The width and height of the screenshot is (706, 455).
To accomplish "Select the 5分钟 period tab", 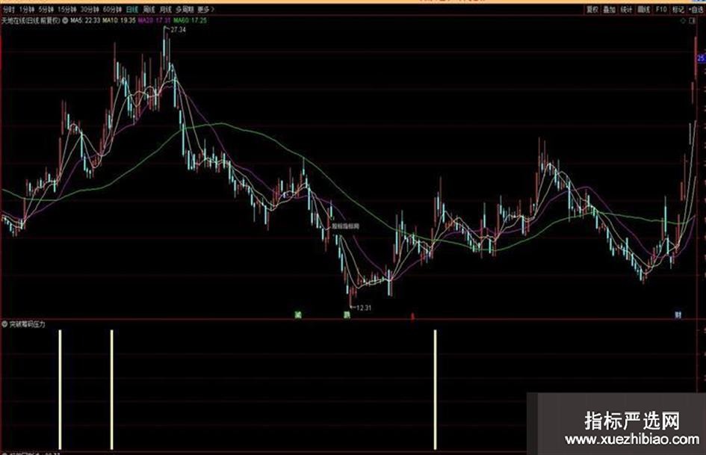I will pos(46,10).
